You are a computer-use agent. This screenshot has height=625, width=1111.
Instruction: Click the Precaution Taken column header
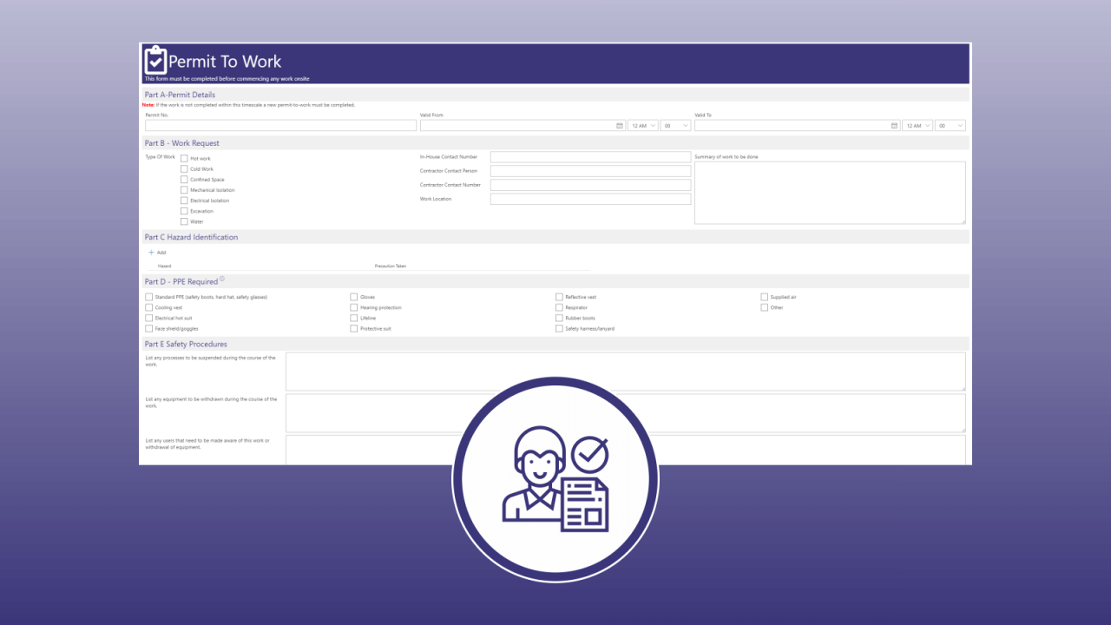(391, 266)
